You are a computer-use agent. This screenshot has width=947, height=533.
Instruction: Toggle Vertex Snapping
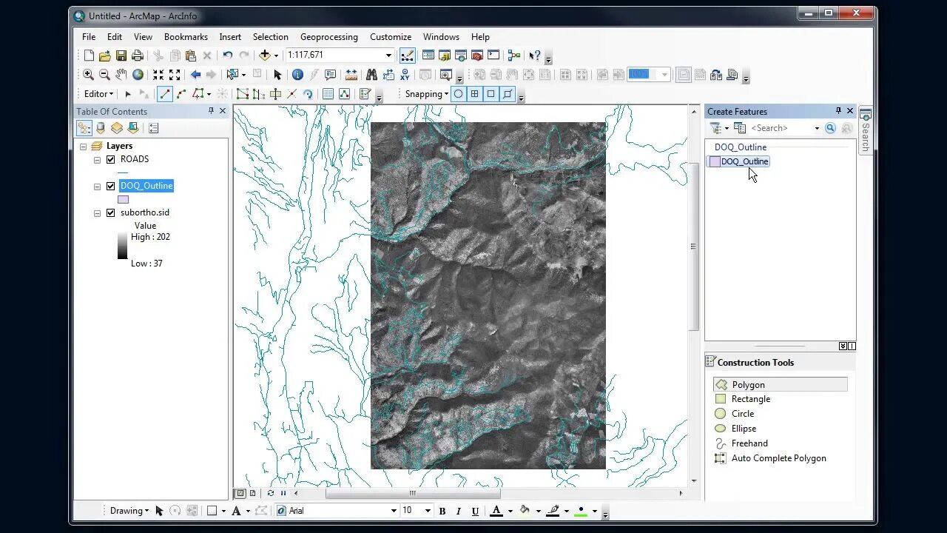point(491,94)
